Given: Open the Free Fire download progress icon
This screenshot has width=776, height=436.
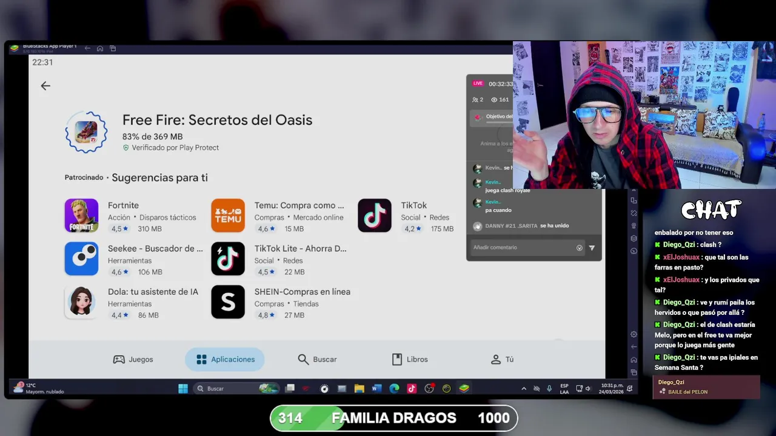Looking at the screenshot, I should tap(86, 132).
